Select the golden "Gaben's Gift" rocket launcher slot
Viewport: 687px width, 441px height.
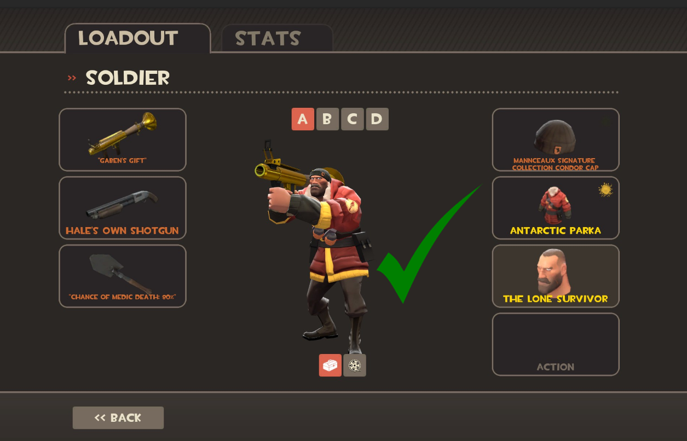click(x=123, y=140)
